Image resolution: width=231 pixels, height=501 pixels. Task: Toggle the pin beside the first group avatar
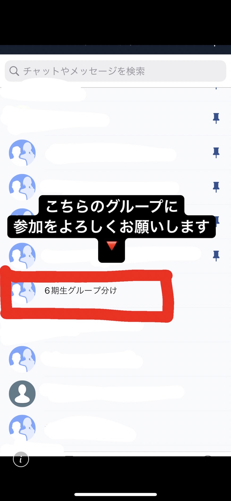[216, 153]
